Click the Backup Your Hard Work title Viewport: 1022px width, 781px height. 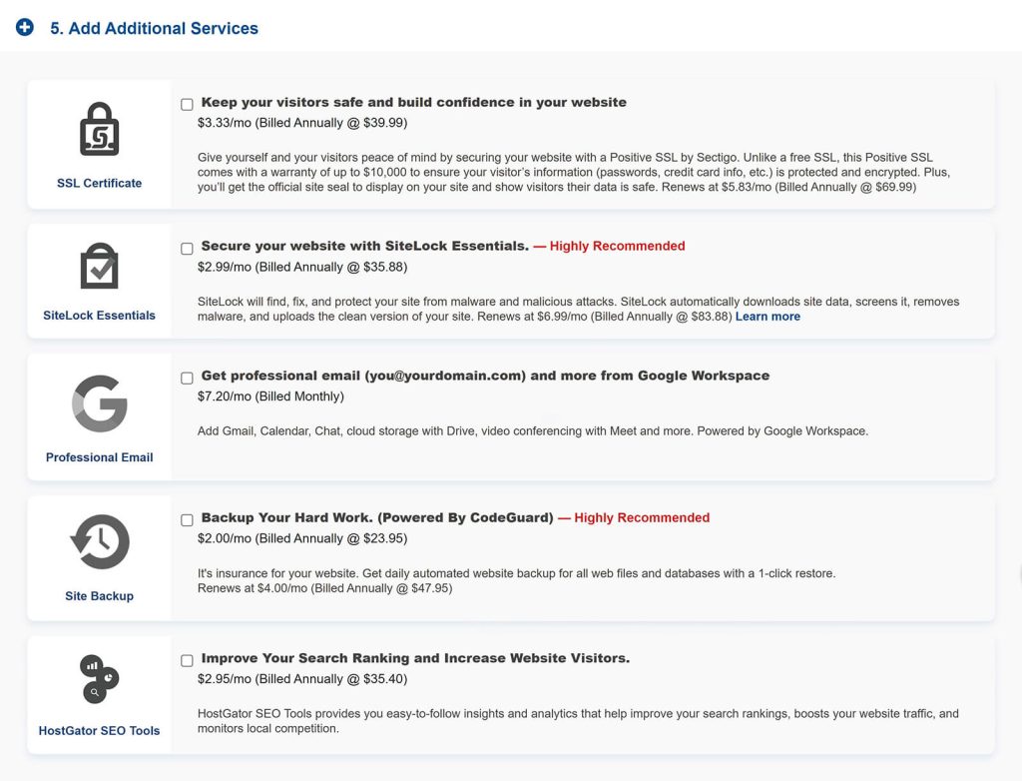(377, 517)
